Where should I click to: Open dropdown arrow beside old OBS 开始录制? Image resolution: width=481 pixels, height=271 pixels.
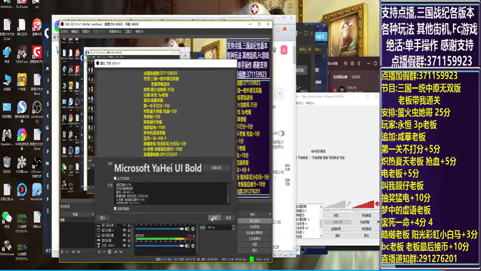click(x=378, y=222)
